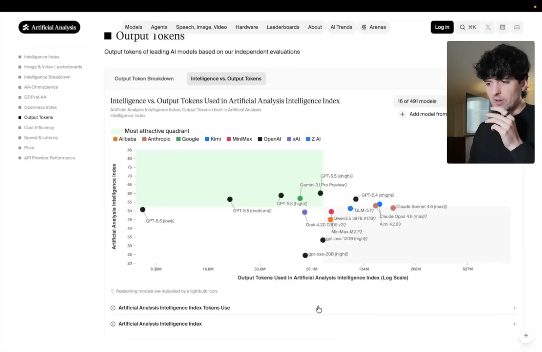This screenshot has height=352, width=542.
Task: Open the Hardware menu item
Action: coord(247,27)
